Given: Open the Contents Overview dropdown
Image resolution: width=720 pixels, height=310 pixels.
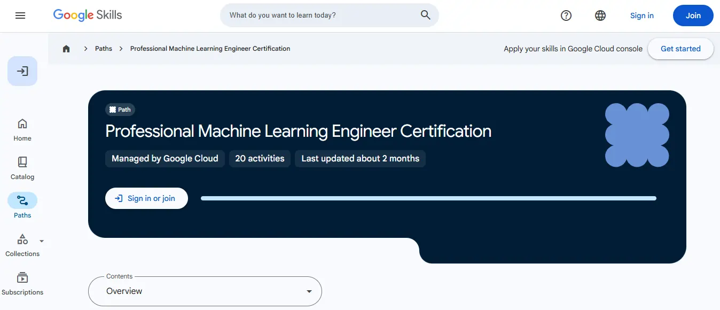Looking at the screenshot, I should 205,291.
